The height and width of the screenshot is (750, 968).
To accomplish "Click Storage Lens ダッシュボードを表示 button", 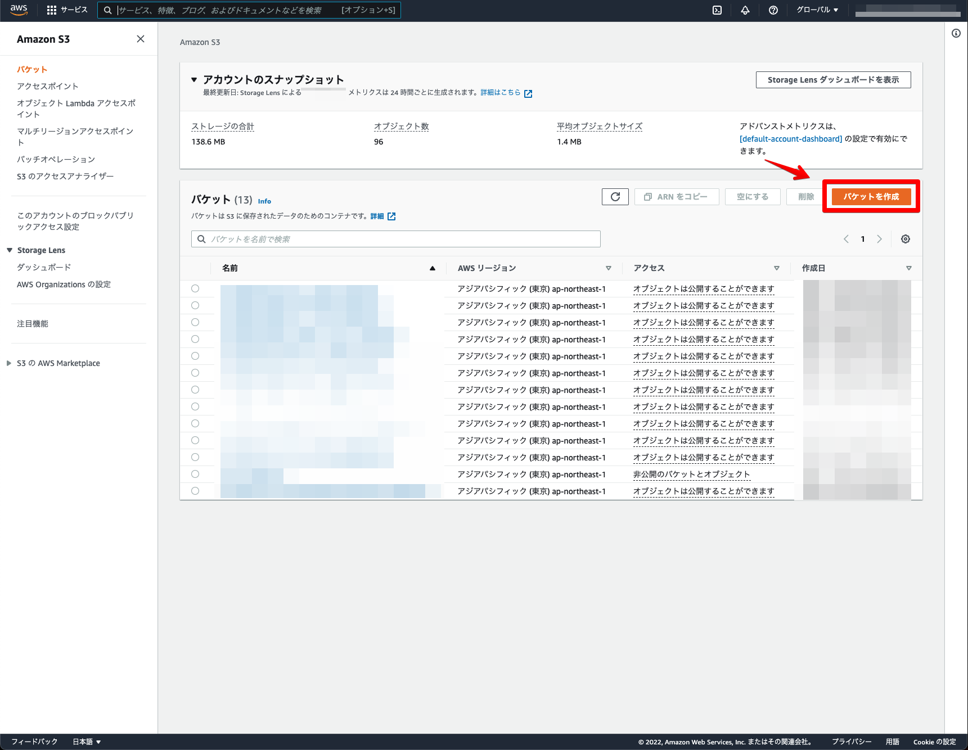I will coord(834,80).
